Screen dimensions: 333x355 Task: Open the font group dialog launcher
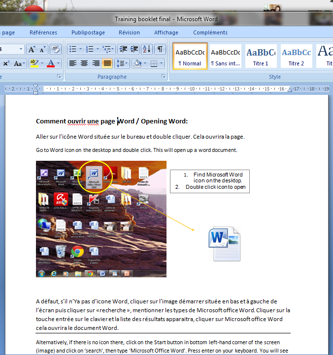(59, 77)
